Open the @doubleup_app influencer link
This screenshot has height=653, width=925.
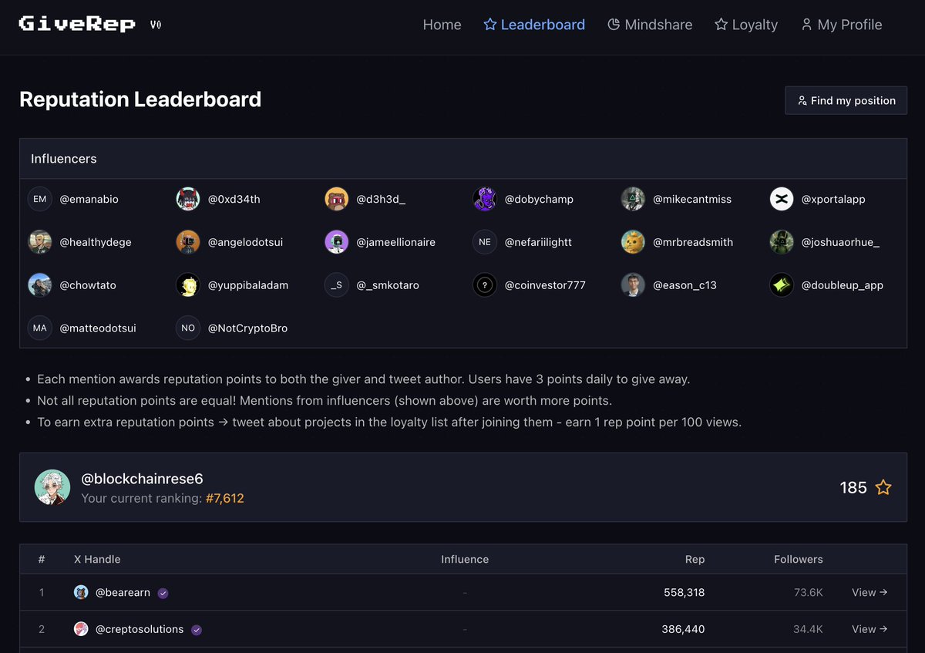(842, 285)
